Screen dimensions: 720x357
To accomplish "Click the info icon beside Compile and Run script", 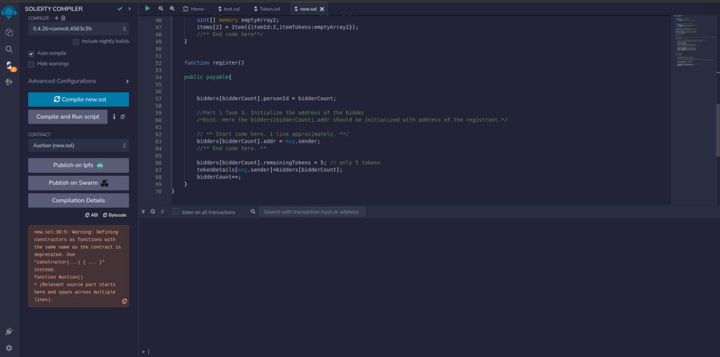I will (114, 116).
